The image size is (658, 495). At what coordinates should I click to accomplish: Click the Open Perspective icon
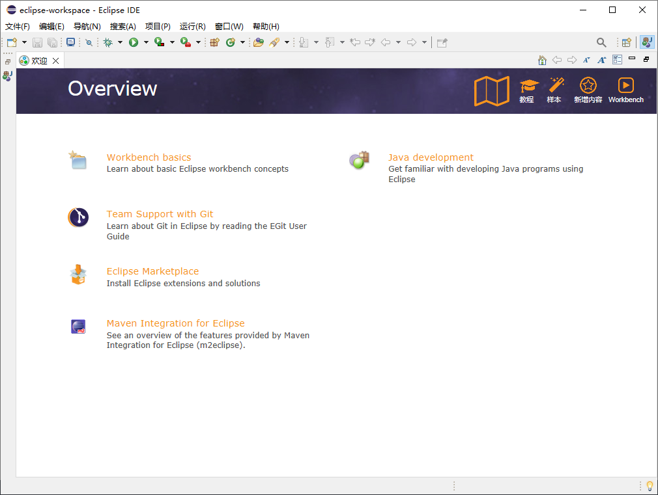pyautogui.click(x=627, y=42)
